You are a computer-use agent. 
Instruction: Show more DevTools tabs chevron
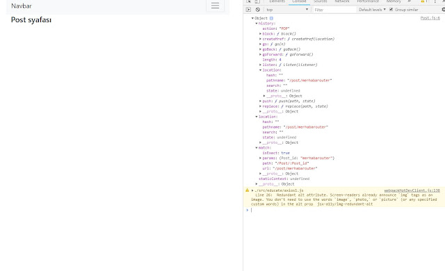[409, 1]
